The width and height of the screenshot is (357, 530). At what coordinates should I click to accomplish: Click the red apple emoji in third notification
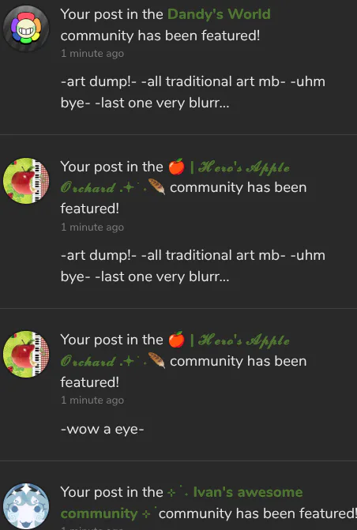177,340
